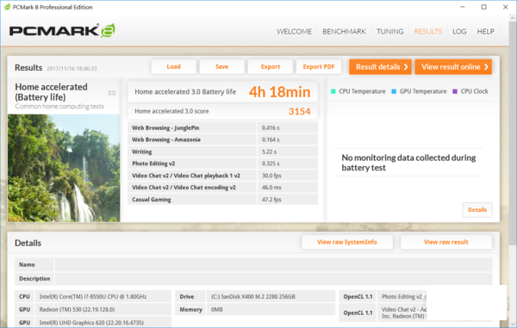
Task: Click the 46.0 ms encoding value
Action: point(271,188)
